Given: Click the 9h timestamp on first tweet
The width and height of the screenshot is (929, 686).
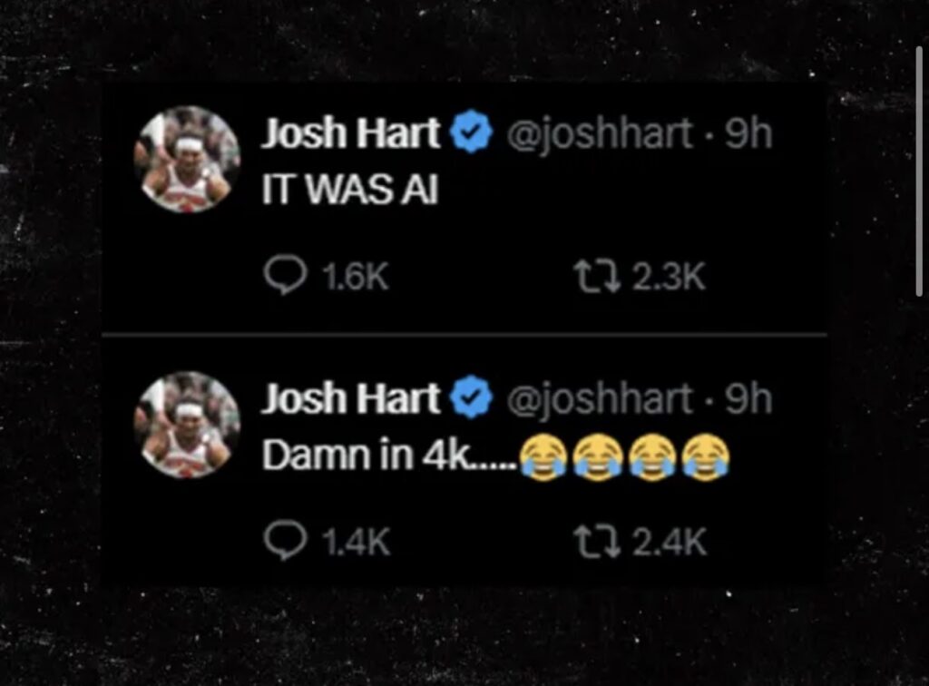Looking at the screenshot, I should [748, 133].
